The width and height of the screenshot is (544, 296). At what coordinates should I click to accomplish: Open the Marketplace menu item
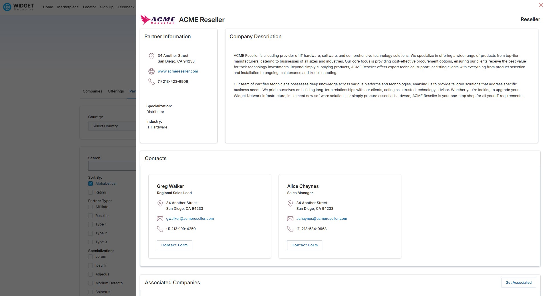68,7
